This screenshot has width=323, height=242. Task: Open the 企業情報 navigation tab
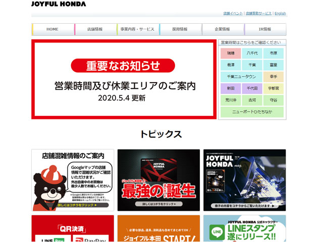[223, 29]
